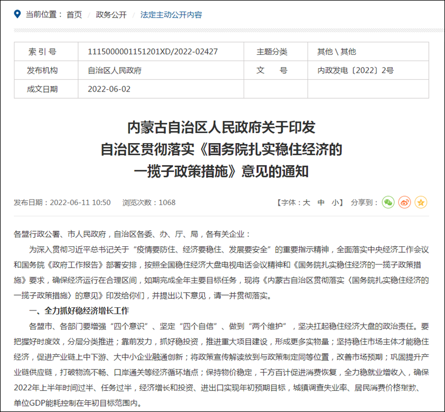Share the article to Weibo

pyautogui.click(x=404, y=202)
